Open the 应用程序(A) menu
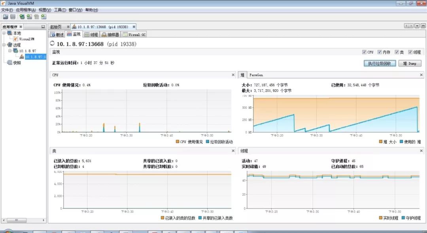Screen dimensions: 427x233 tap(26, 10)
